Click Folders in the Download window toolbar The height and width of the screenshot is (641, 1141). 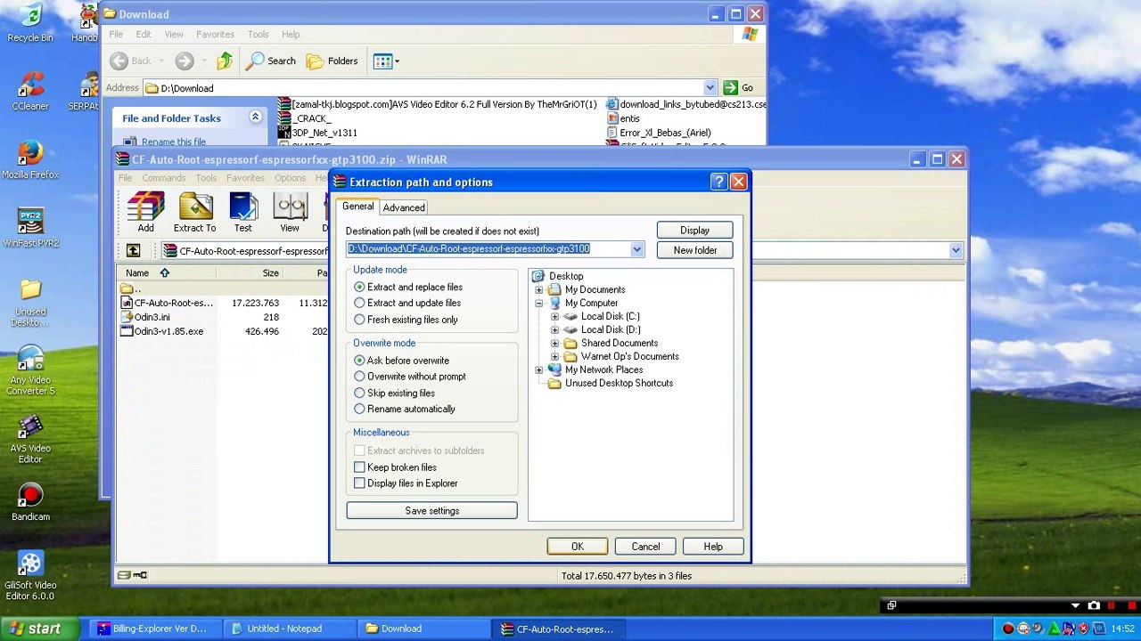(x=332, y=61)
